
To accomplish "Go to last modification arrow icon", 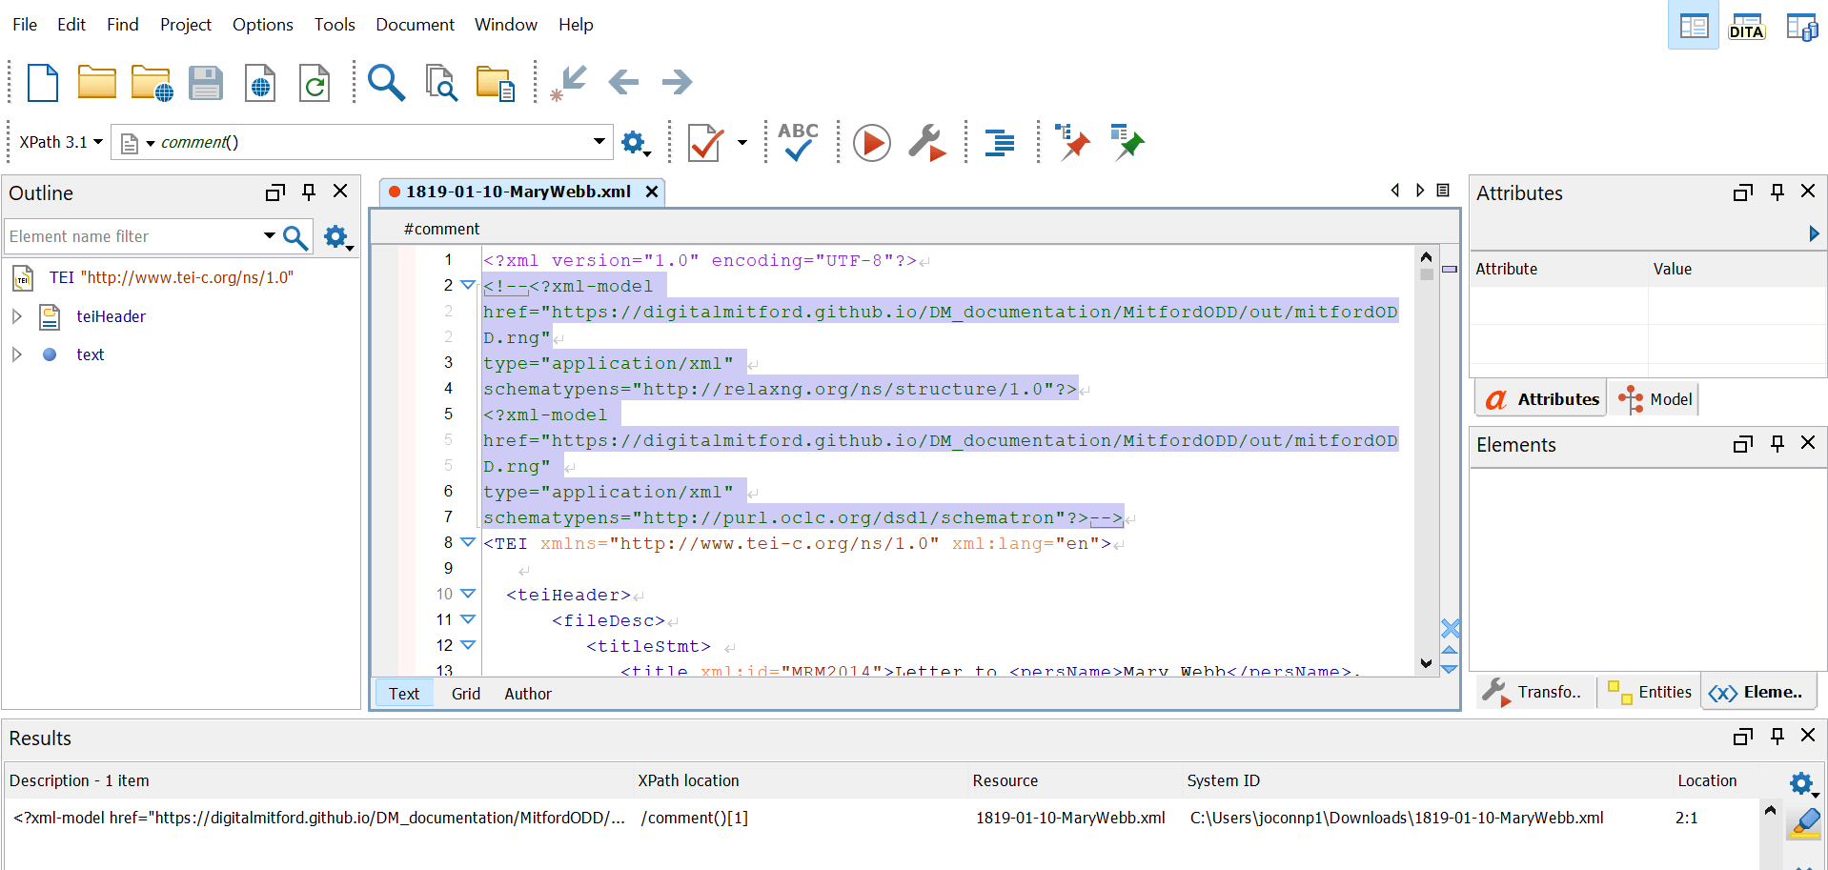I will click(x=568, y=83).
